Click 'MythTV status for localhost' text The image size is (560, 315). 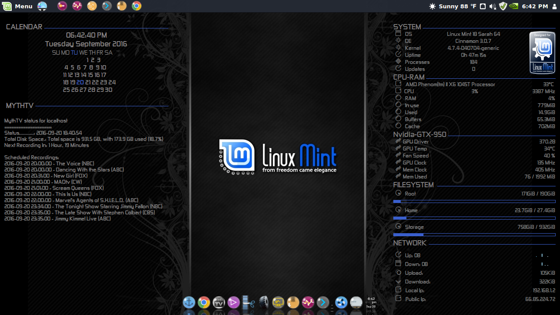coord(36,121)
